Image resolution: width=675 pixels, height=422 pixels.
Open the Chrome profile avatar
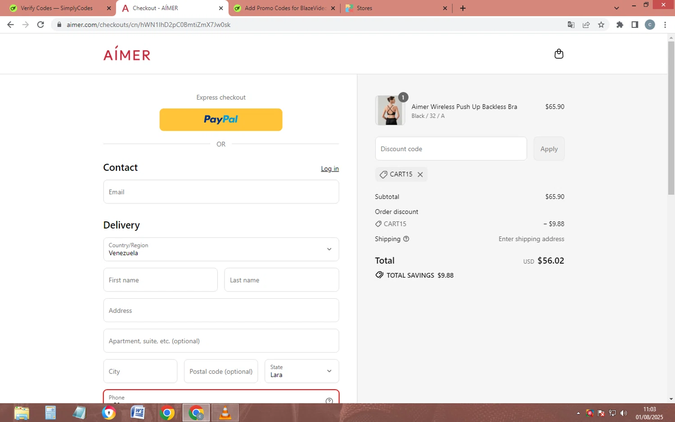pos(649,25)
